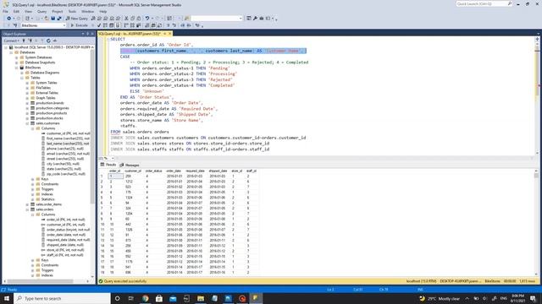Screen dimensions: 542x304
Task: Click the taskbar search box
Action: (x=62, y=298)
